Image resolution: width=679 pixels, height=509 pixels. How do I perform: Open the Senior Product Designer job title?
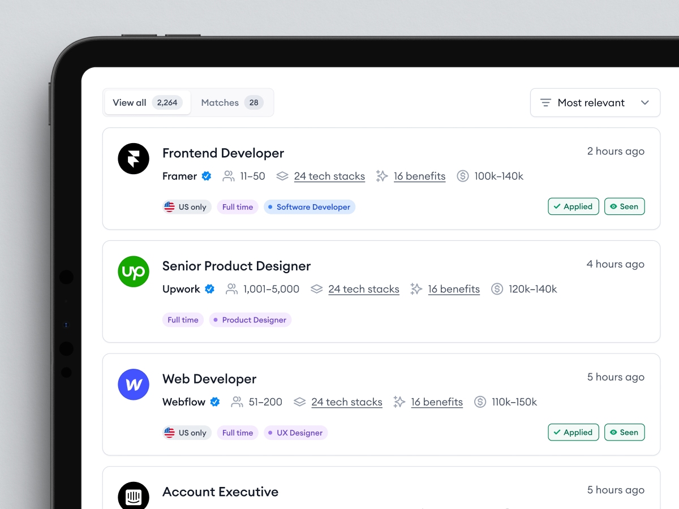(x=237, y=266)
